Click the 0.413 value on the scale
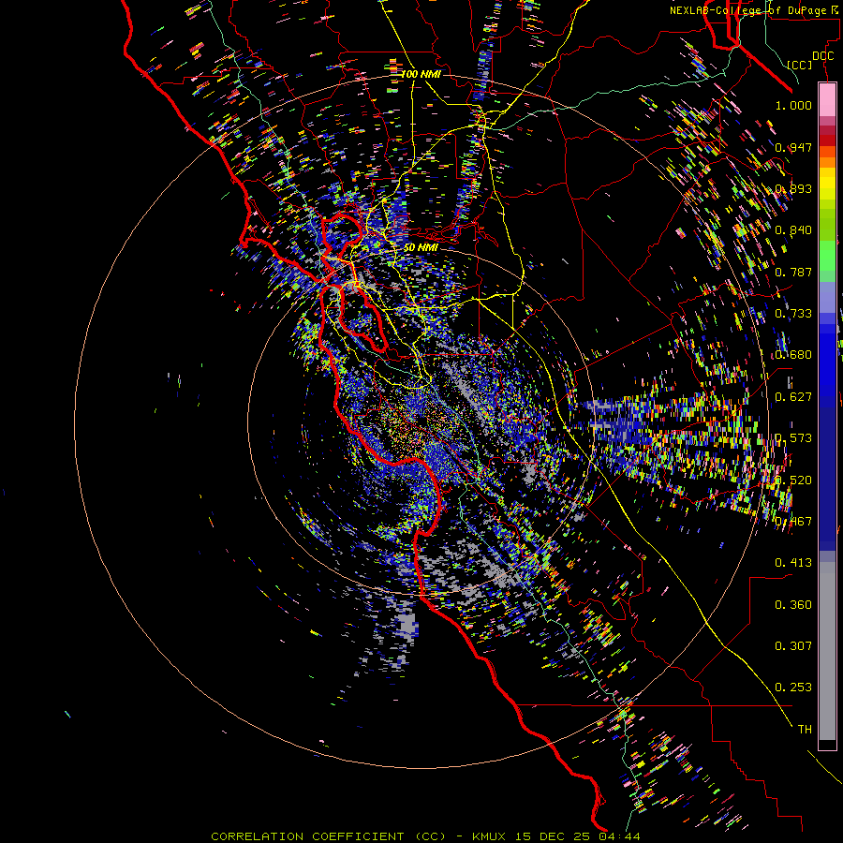Image resolution: width=843 pixels, height=843 pixels. [793, 562]
